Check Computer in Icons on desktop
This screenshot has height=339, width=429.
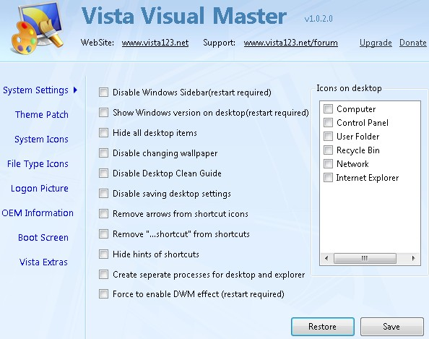328,108
